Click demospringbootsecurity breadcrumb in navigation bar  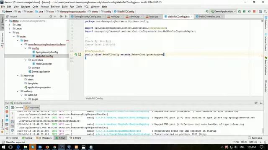(x=73, y=11)
